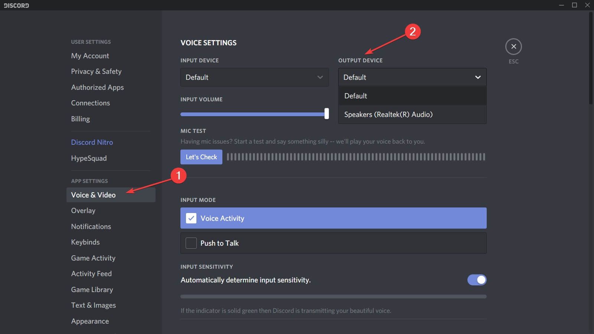Click the Input Volume slider handle
This screenshot has width=594, height=334.
[327, 114]
